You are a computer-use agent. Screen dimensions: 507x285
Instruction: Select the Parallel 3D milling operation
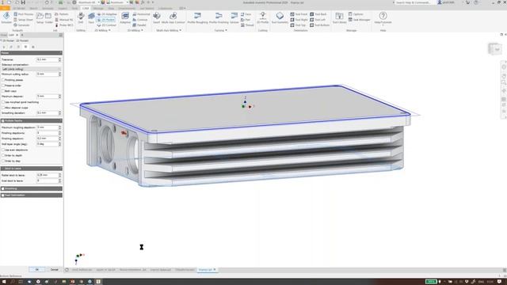tap(139, 25)
